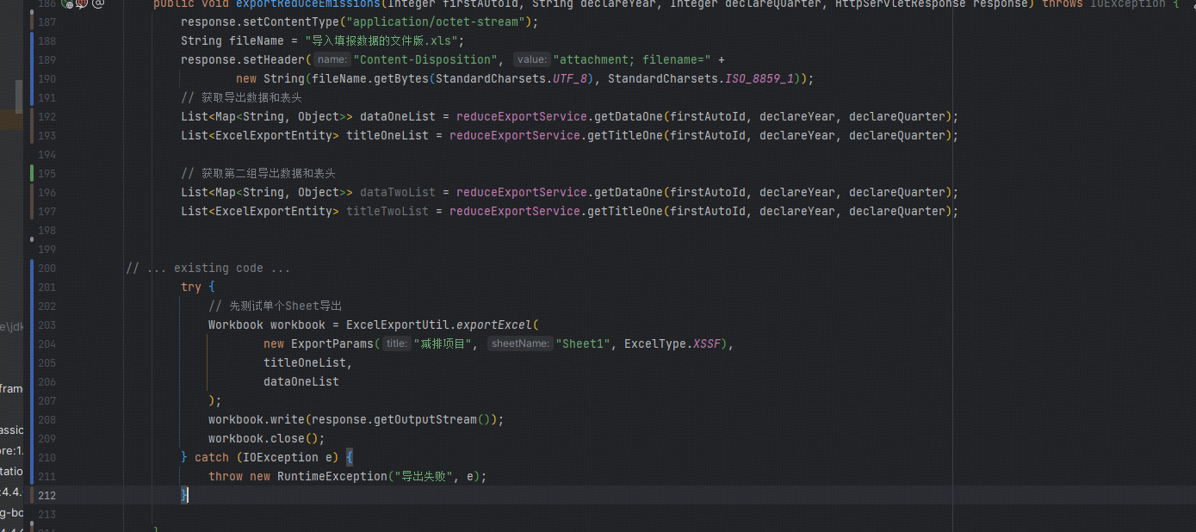Click the "sheetName:" parameter hint

[520, 343]
